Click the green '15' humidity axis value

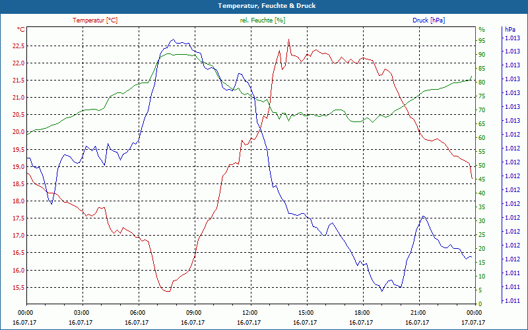(x=482, y=263)
